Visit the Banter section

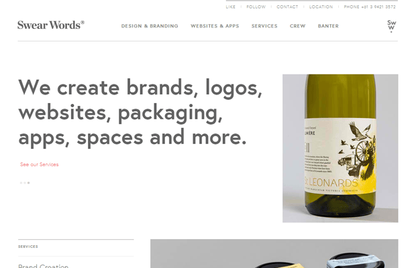[328, 26]
